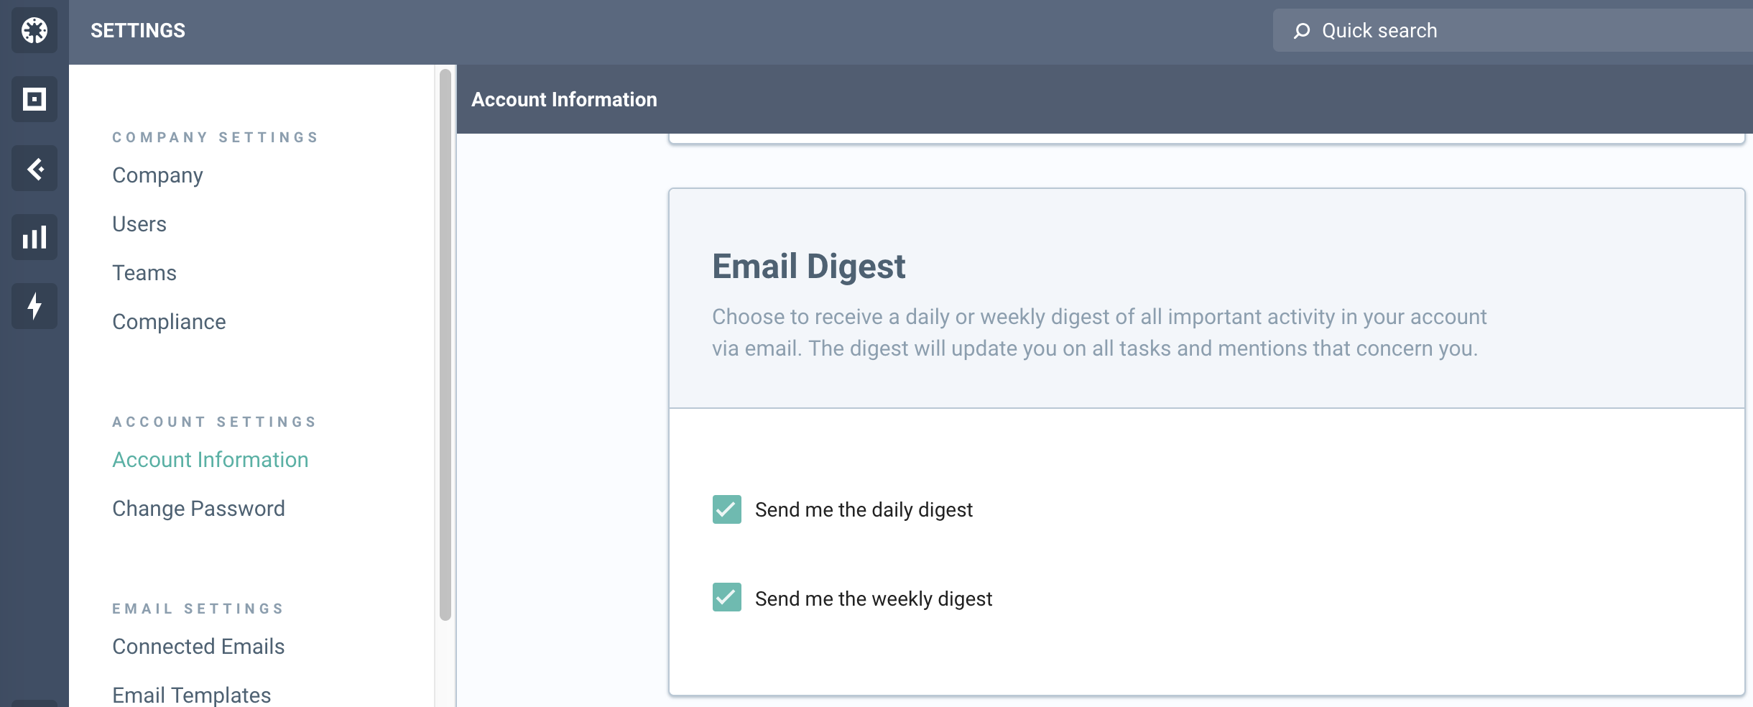Screen dimensions: 1753x707
Task: Open Teams settings page
Action: pos(144,273)
